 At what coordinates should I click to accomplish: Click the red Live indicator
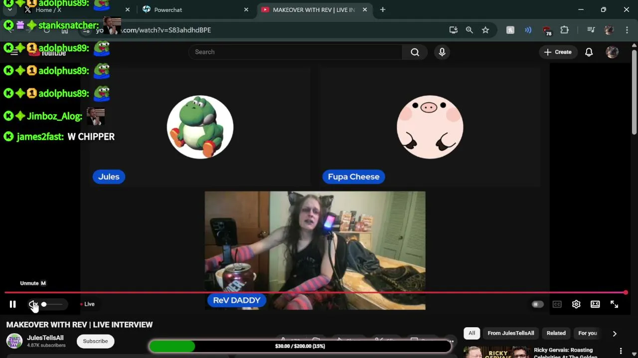(88, 304)
